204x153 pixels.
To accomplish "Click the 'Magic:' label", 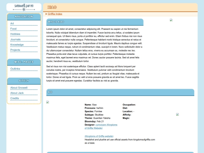I will (x=126, y=118).
